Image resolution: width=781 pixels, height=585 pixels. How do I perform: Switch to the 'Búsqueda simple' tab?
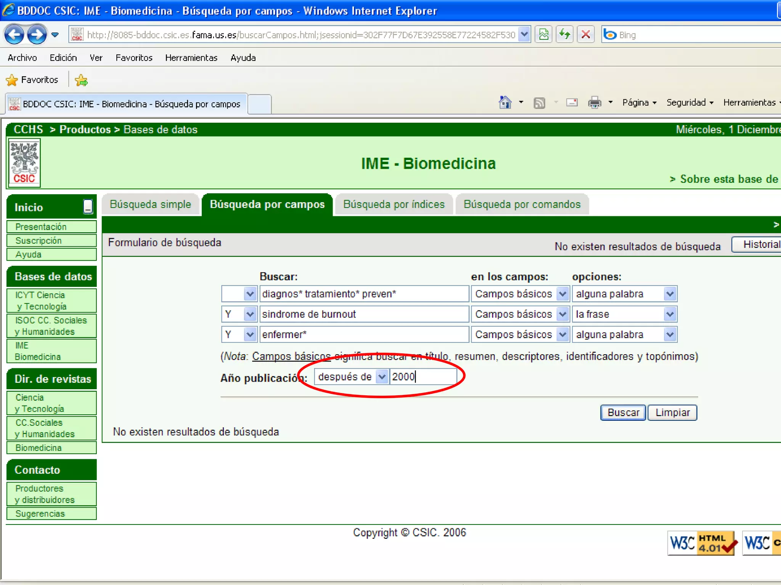pos(150,205)
